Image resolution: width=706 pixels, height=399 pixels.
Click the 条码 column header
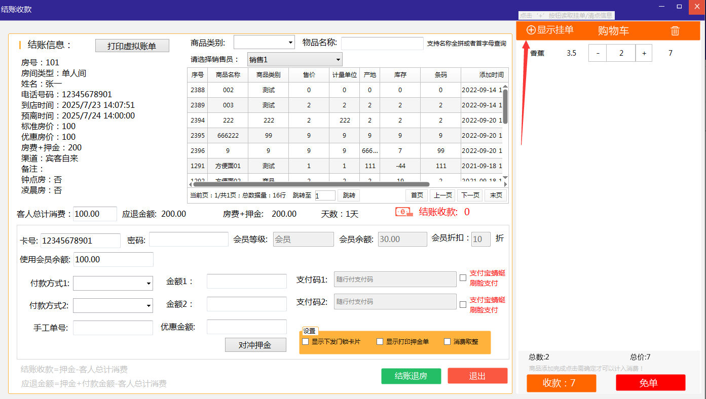click(x=441, y=75)
